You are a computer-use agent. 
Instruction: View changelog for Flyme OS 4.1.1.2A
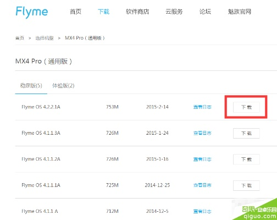pos(202,159)
